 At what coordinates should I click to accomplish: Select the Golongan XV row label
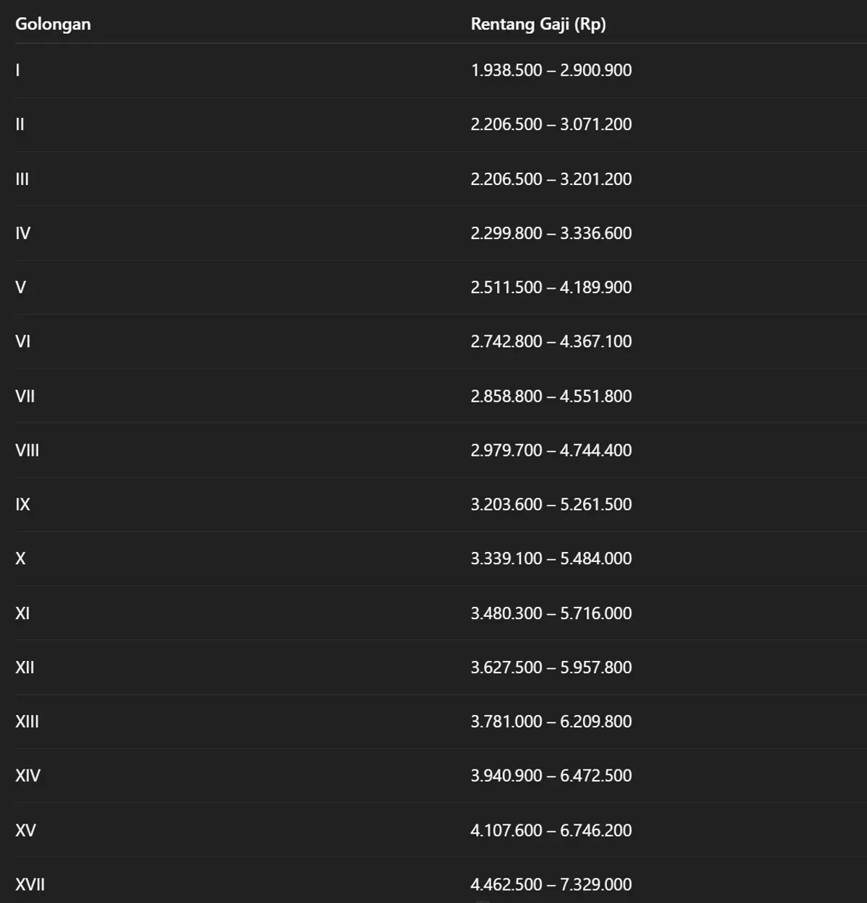point(26,830)
